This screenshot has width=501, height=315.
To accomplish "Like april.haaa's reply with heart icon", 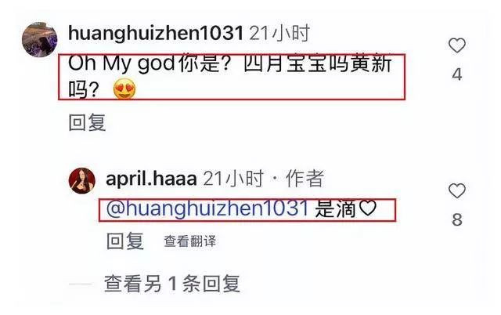I will (457, 191).
